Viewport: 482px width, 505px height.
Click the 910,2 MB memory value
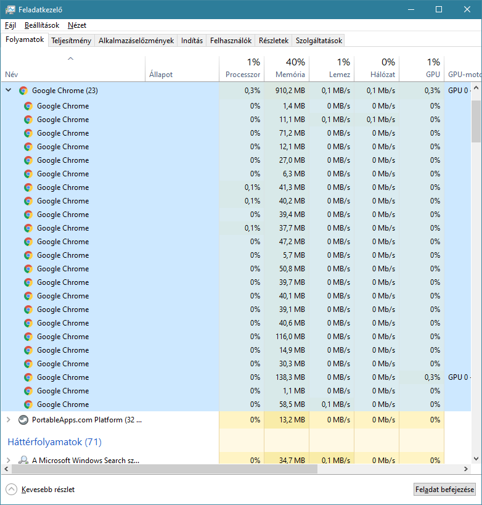[290, 91]
